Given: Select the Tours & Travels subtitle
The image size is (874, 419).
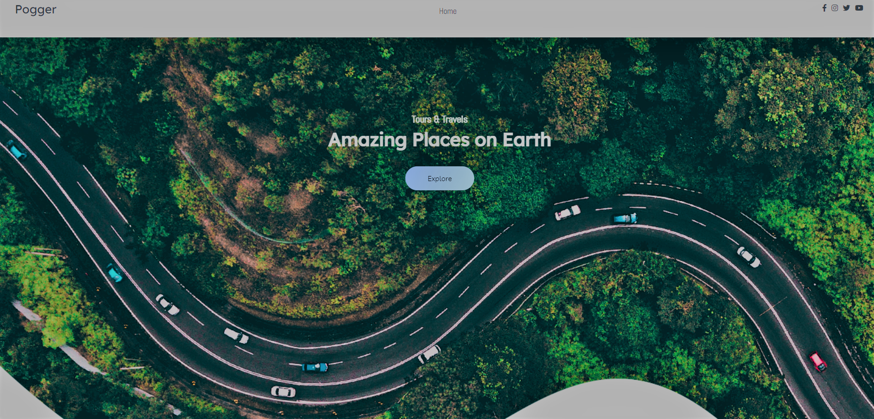Looking at the screenshot, I should [440, 119].
